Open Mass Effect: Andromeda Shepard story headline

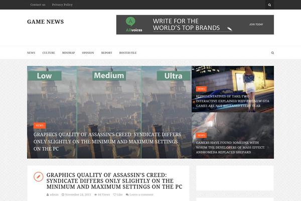pos(230,147)
